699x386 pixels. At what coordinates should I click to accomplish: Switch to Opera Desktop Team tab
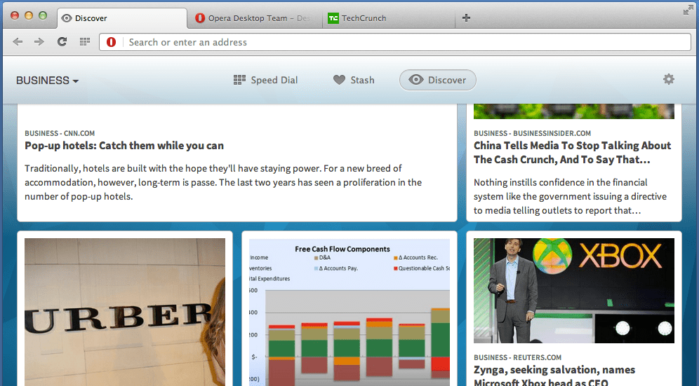[254, 18]
